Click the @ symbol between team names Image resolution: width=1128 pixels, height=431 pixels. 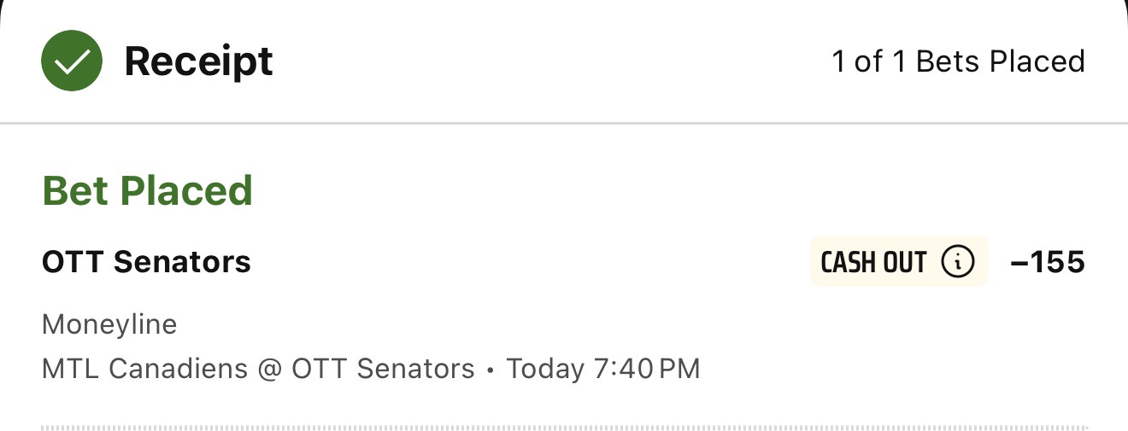[x=268, y=370]
